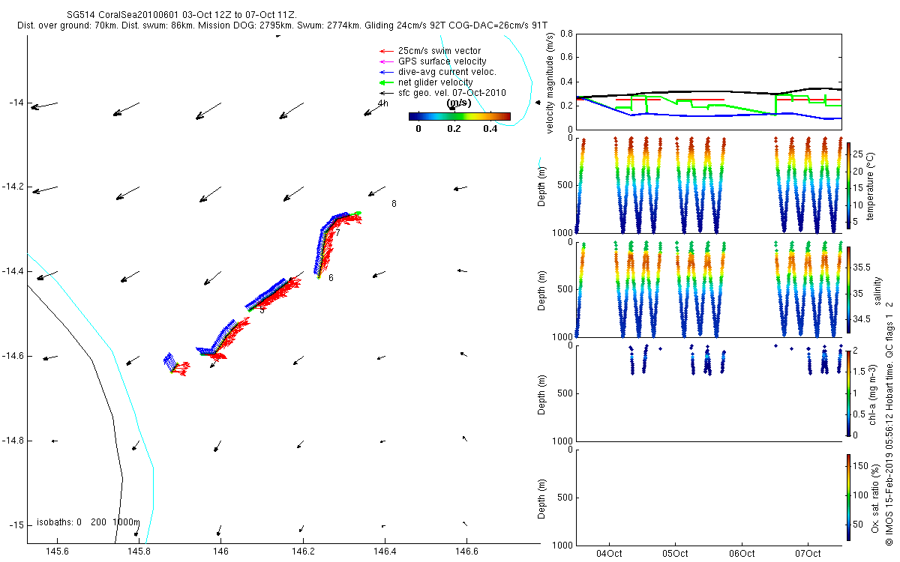Click the '-14' latitude tick label
The width and height of the screenshot is (900, 562).
[x=16, y=103]
